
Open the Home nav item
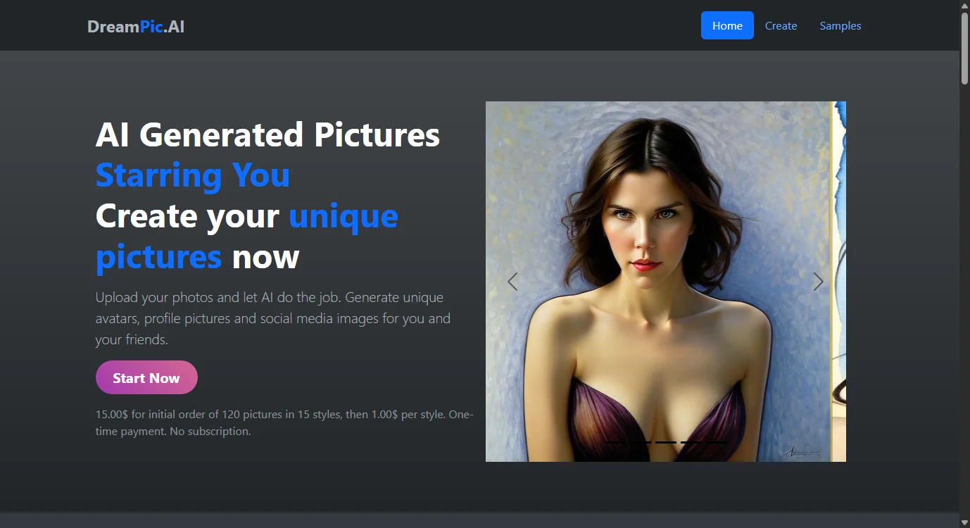tap(727, 25)
